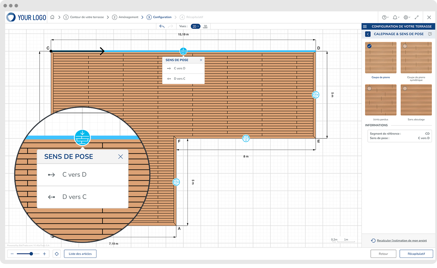Click corner point E label
Screen dimensions: 437x268
[x=319, y=140]
